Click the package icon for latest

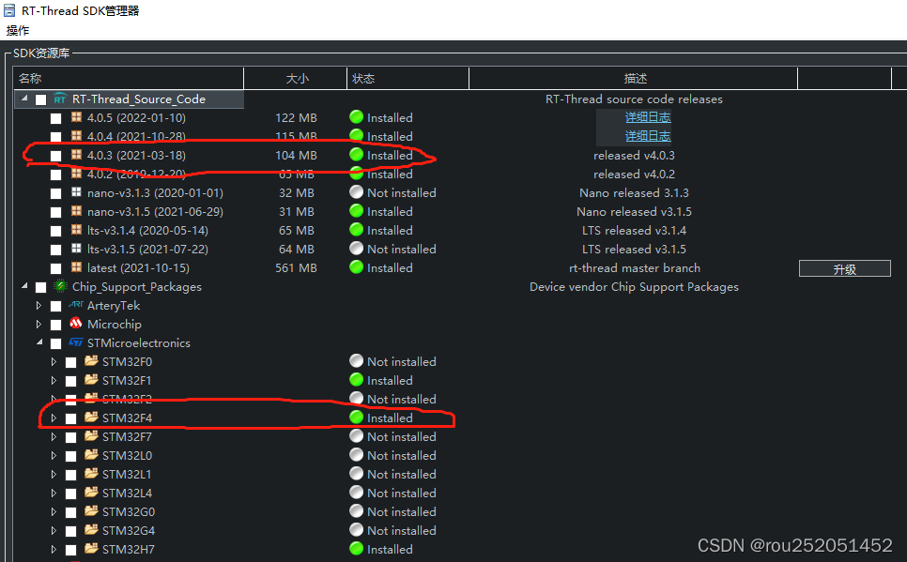tap(76, 267)
